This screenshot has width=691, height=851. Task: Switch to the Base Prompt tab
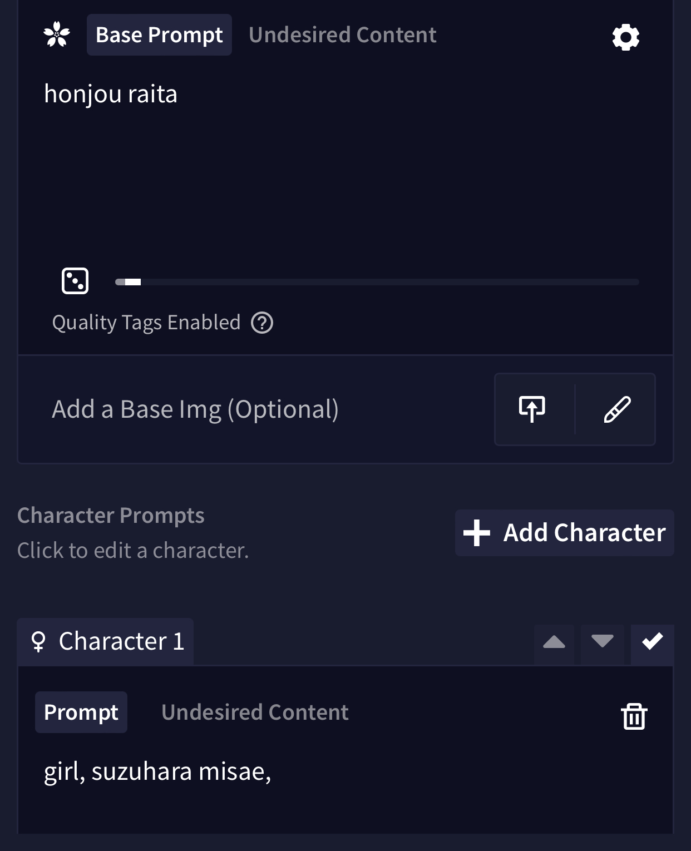point(159,35)
